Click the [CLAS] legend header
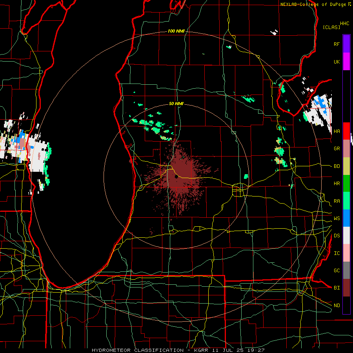This screenshot has height=353, width=353. click(331, 27)
